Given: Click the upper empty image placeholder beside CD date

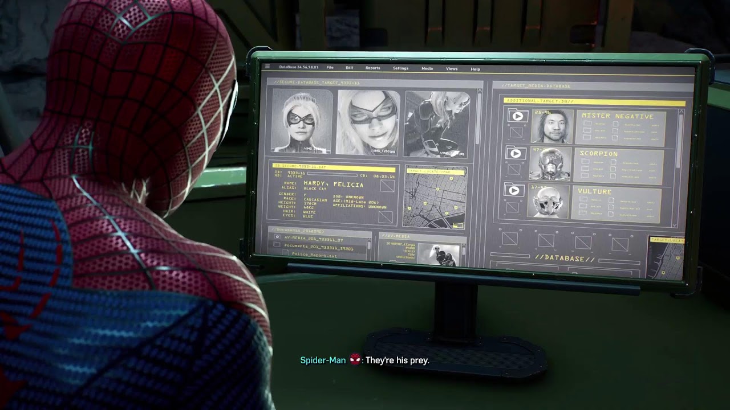Looking at the screenshot, I should pyautogui.click(x=387, y=186).
